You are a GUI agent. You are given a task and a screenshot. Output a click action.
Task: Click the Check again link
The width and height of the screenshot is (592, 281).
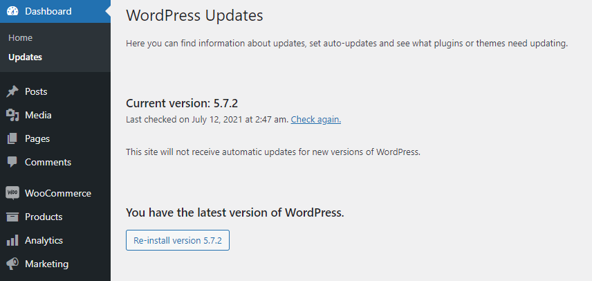[x=316, y=119]
